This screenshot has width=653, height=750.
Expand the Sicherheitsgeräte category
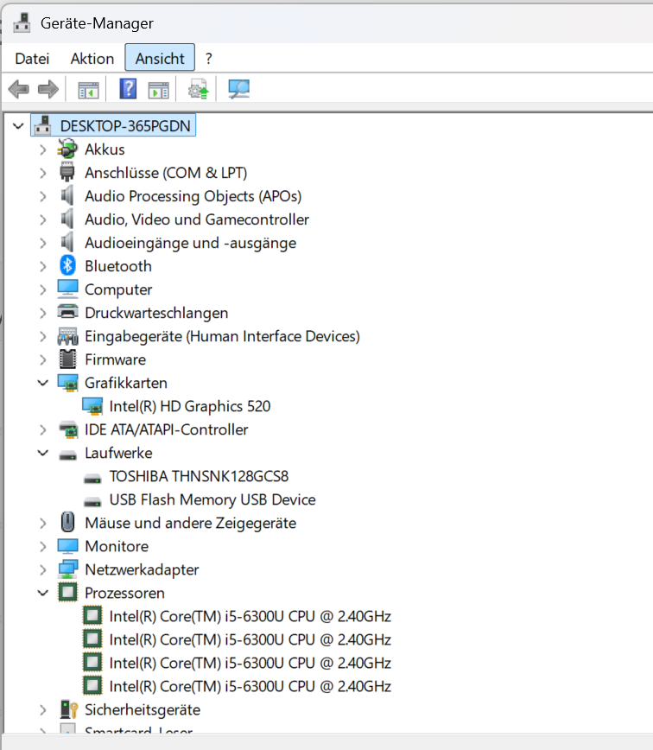(43, 710)
